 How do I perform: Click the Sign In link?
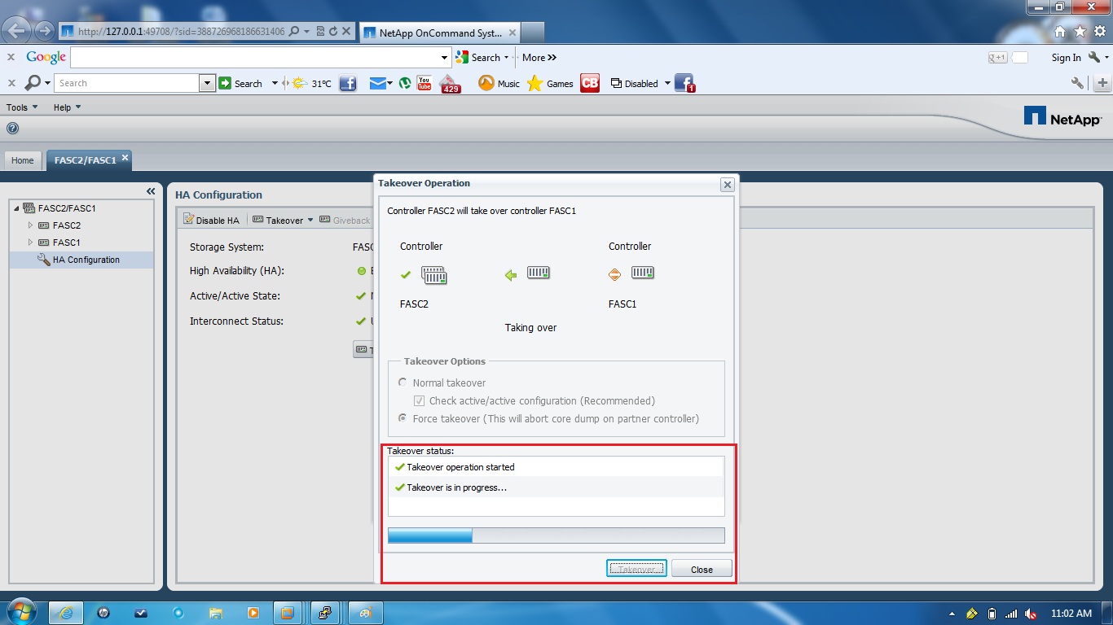[1066, 58]
